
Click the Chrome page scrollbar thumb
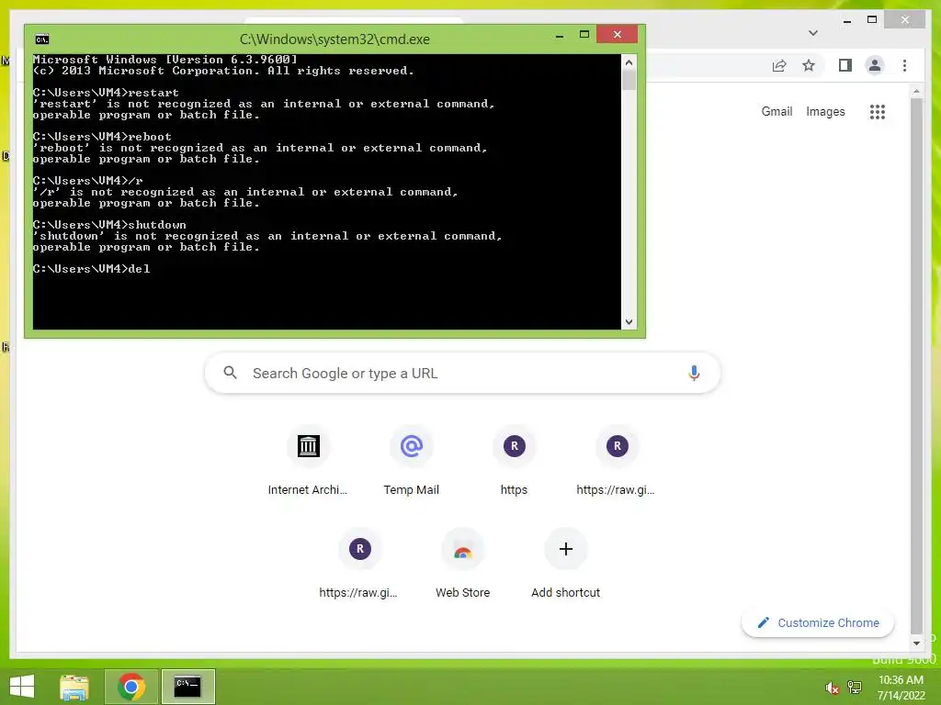pyautogui.click(x=916, y=365)
